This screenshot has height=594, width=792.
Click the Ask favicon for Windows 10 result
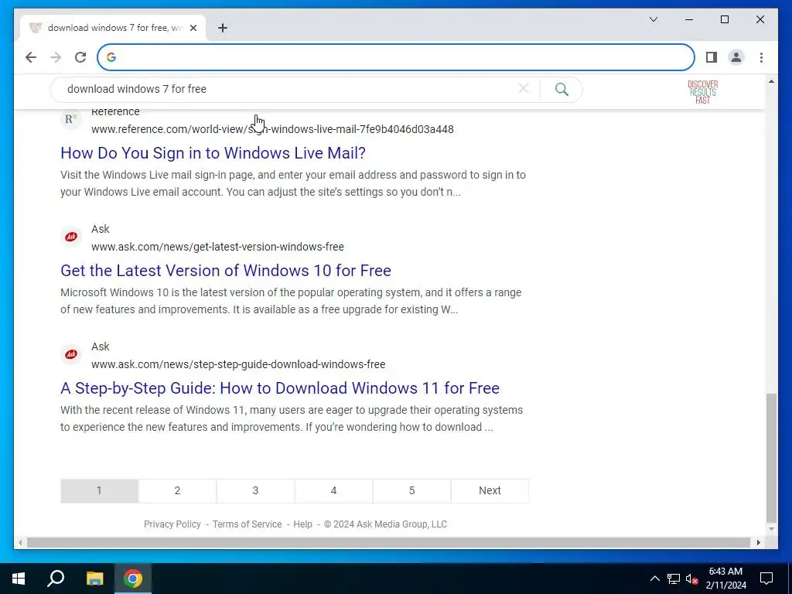point(70,237)
